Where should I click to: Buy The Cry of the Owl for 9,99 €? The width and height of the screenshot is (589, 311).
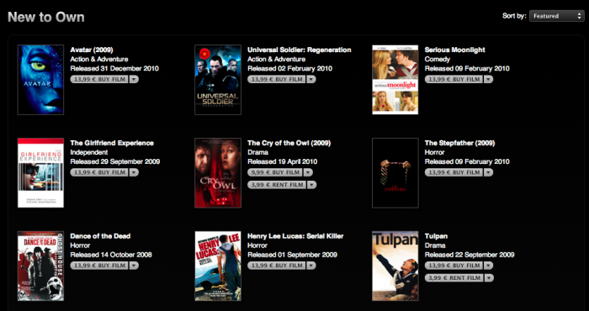[277, 172]
